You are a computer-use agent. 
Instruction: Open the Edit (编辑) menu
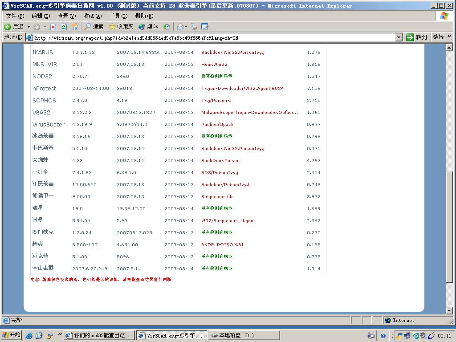pos(41,16)
